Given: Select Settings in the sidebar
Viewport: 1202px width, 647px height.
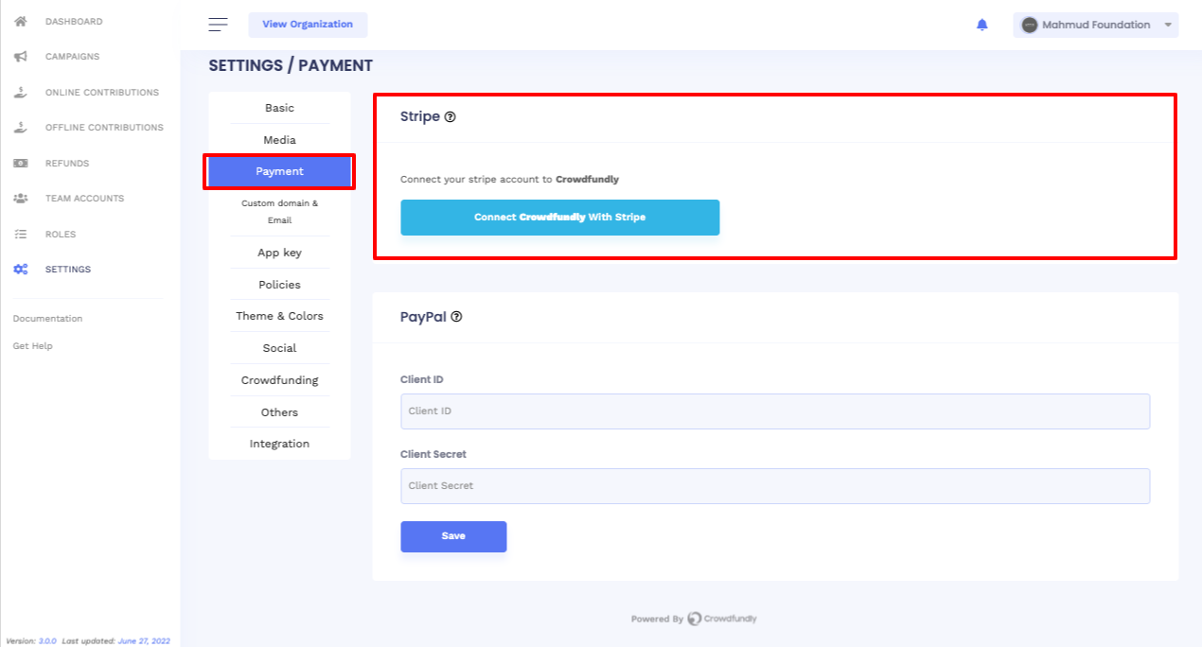Looking at the screenshot, I should tap(68, 270).
